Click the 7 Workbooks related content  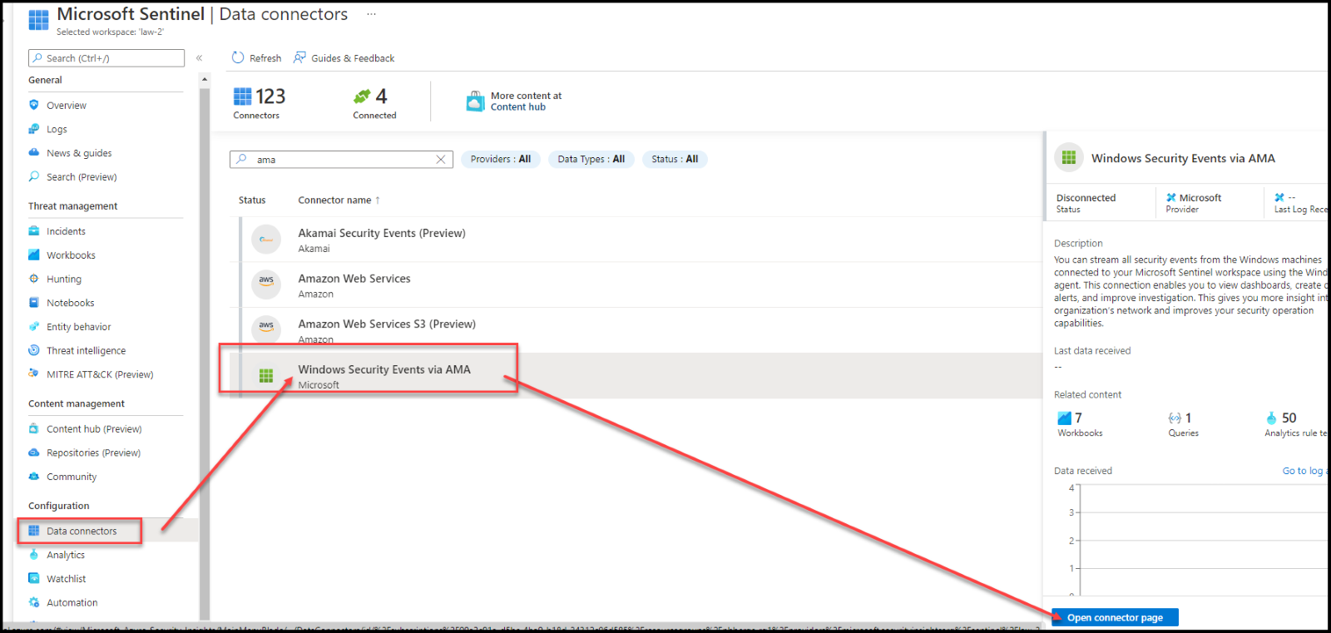(1080, 424)
